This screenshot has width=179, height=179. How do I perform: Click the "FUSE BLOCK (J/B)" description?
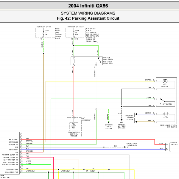pos(58,33)
